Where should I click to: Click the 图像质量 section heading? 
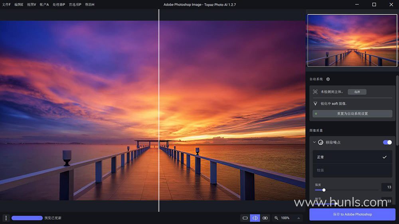(x=316, y=130)
